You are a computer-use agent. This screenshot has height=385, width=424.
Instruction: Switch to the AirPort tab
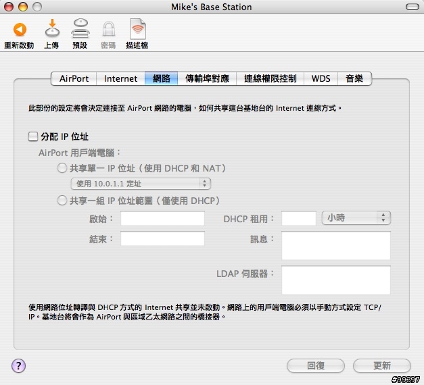(x=74, y=78)
